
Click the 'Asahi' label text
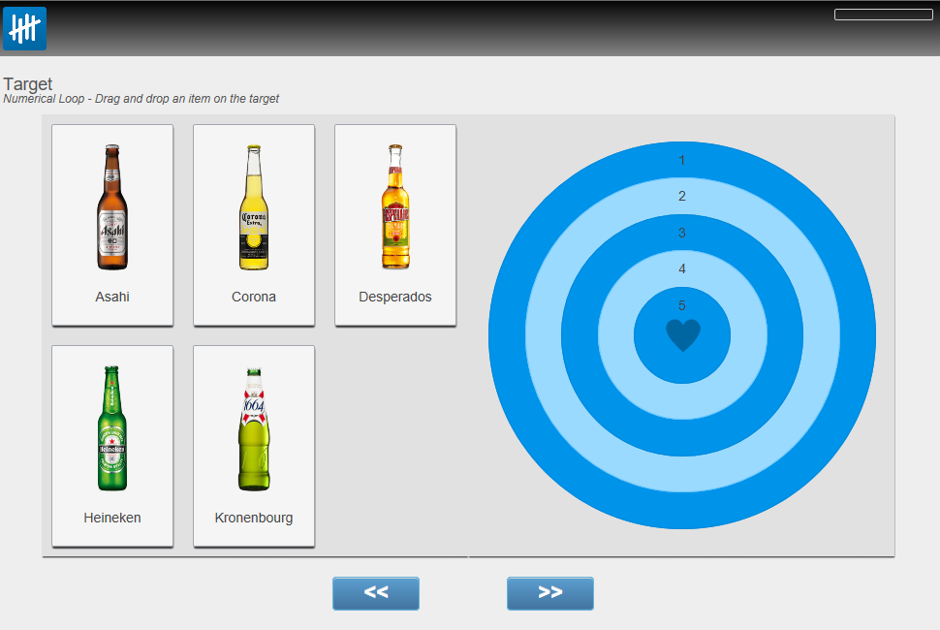(x=112, y=297)
